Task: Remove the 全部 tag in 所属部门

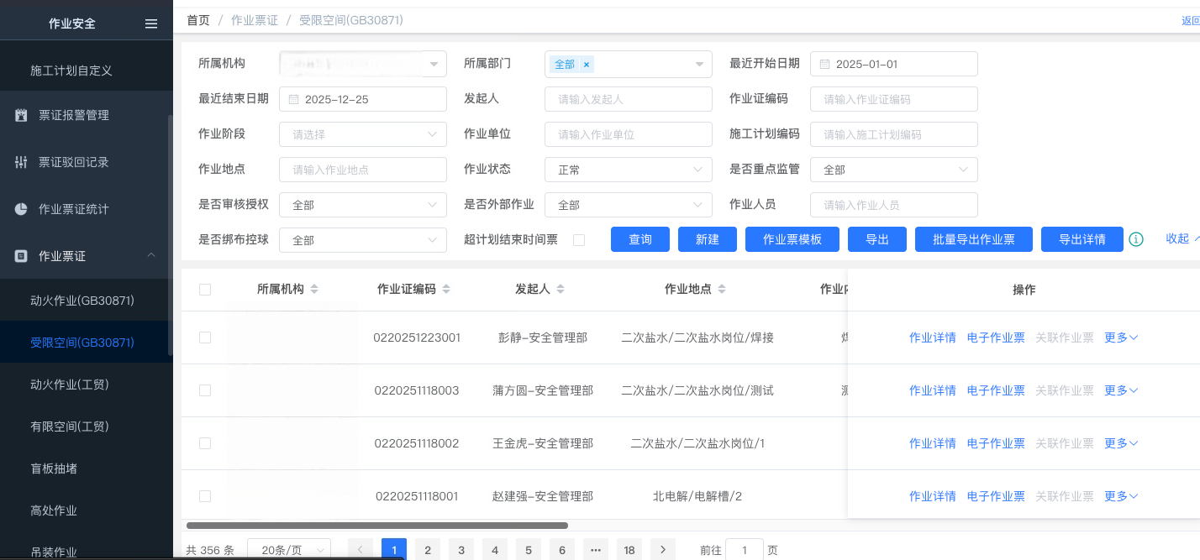Action: point(587,64)
